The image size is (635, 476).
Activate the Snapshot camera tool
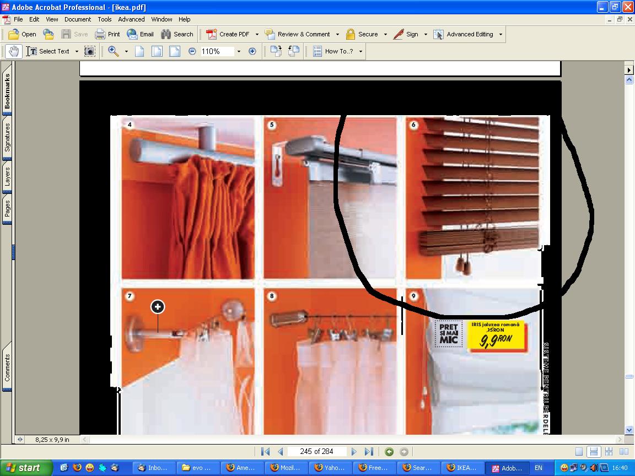point(89,51)
